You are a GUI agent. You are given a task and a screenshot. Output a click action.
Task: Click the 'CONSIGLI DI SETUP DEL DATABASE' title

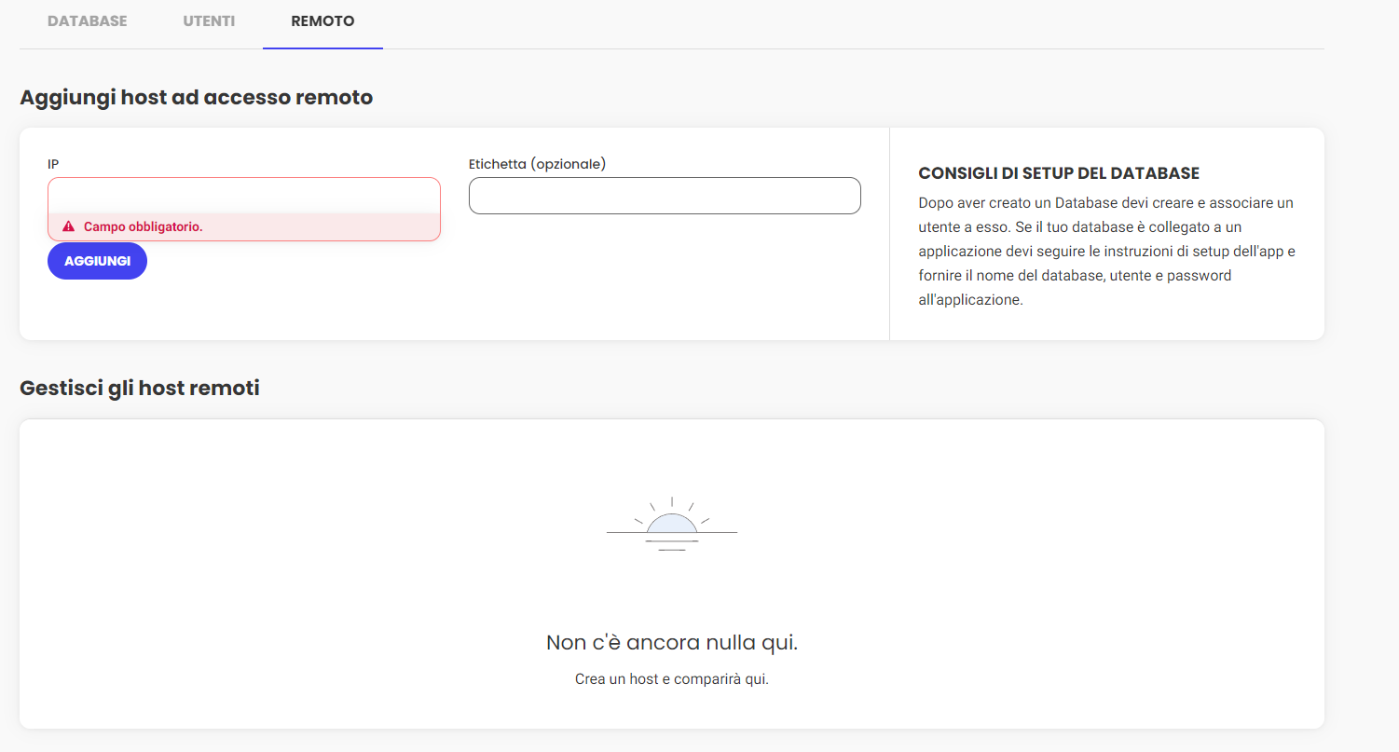pyautogui.click(x=1058, y=173)
